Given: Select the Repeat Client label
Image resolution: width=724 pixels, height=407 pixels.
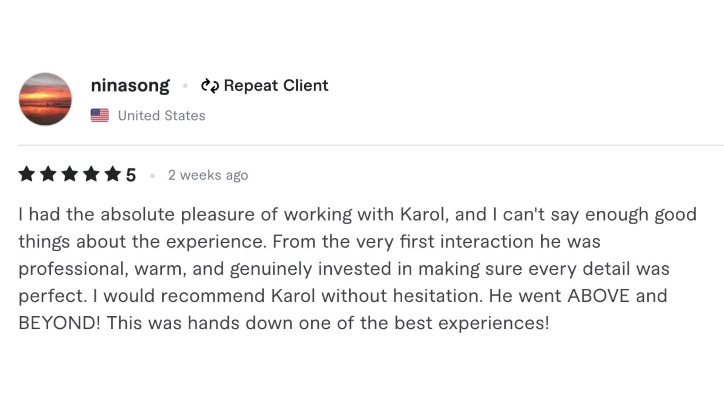Looking at the screenshot, I should [276, 86].
